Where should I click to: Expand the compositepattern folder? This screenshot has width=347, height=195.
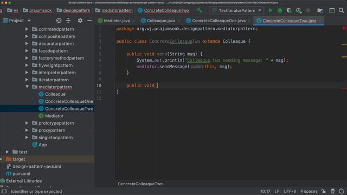tap(27, 36)
